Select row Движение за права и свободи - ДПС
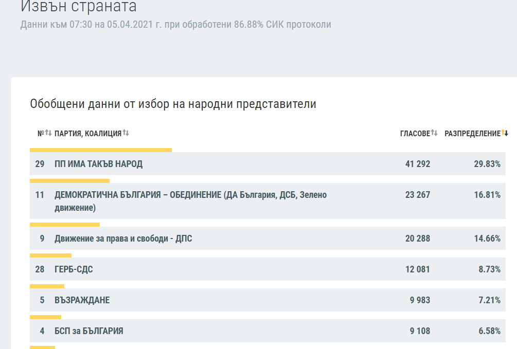517x349 pixels. coord(268,238)
